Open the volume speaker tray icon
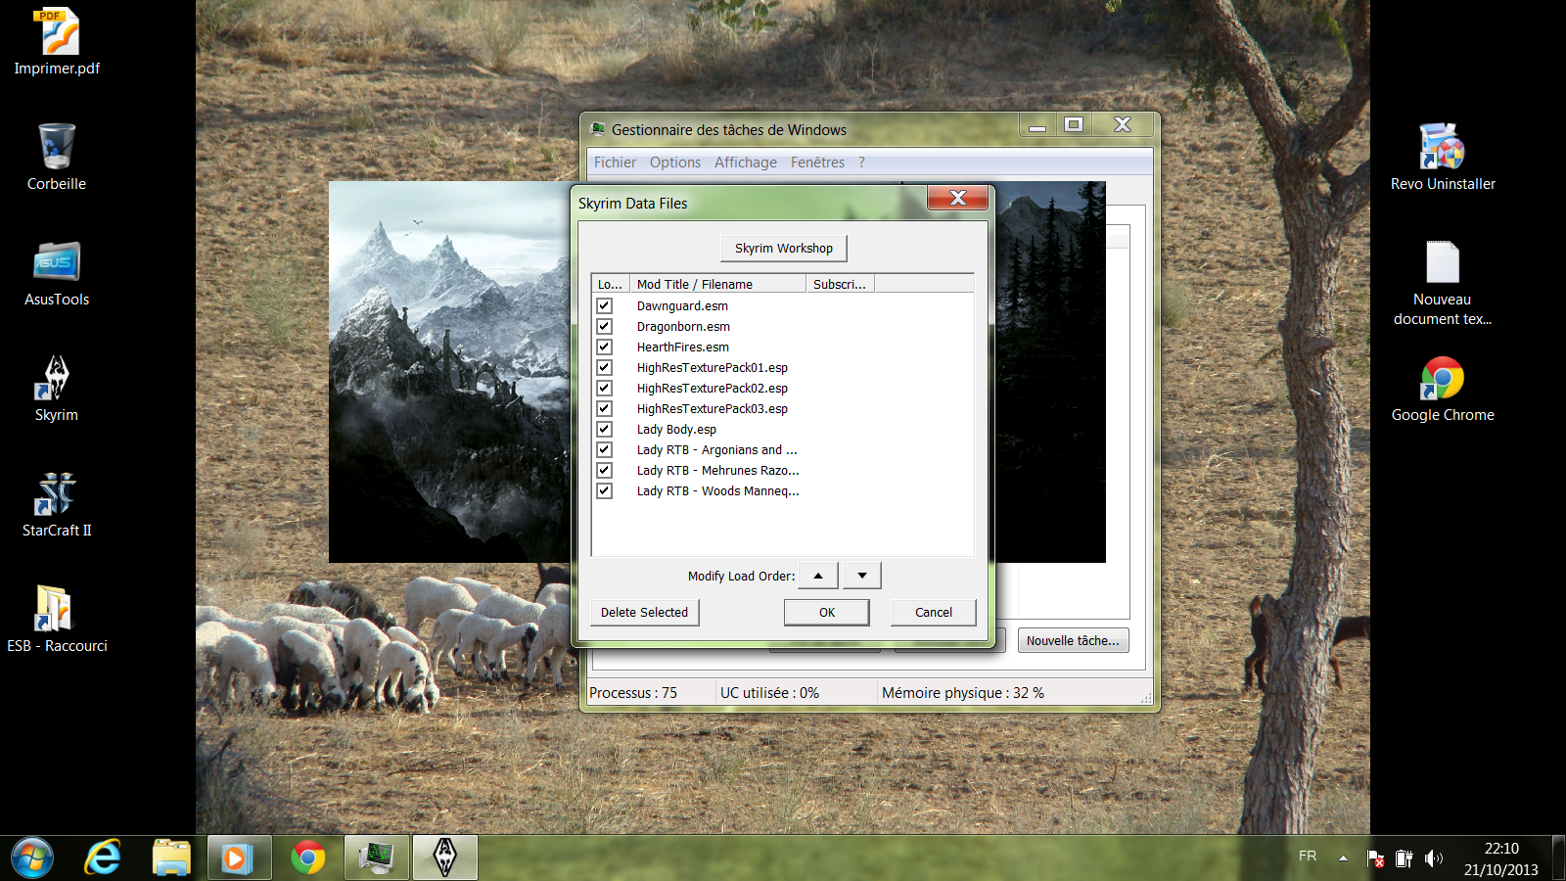The image size is (1566, 881). click(x=1434, y=858)
